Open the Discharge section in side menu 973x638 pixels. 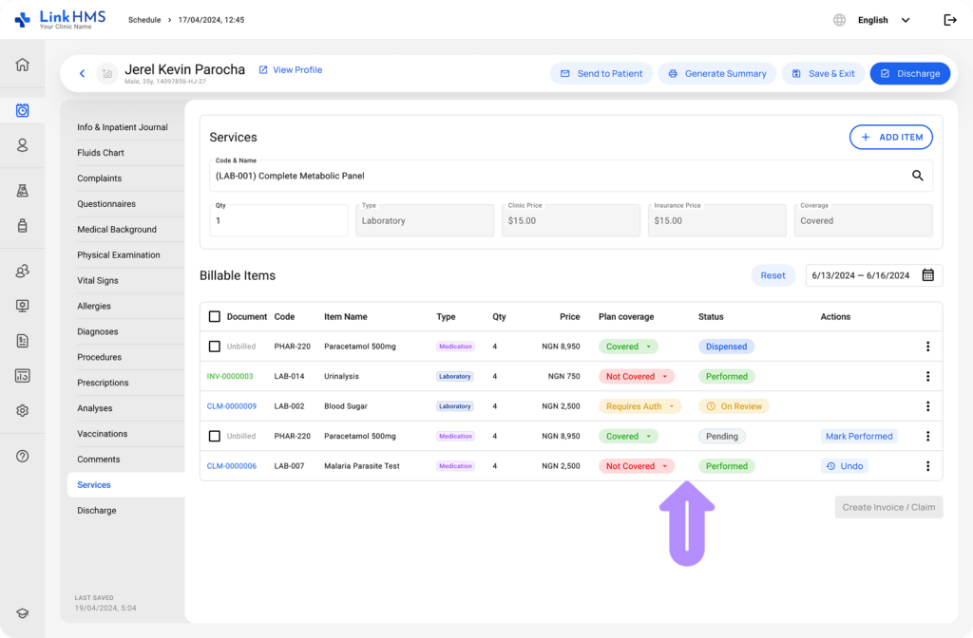coord(96,510)
